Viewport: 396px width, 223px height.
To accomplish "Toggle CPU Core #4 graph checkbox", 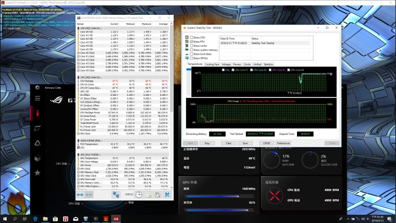I will pyautogui.click(x=289, y=70).
